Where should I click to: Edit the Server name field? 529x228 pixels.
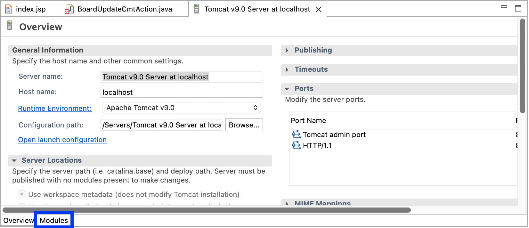[x=182, y=77]
